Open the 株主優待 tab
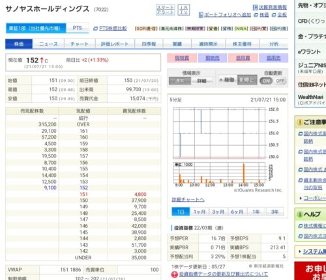326x280 pixels. [242, 44]
